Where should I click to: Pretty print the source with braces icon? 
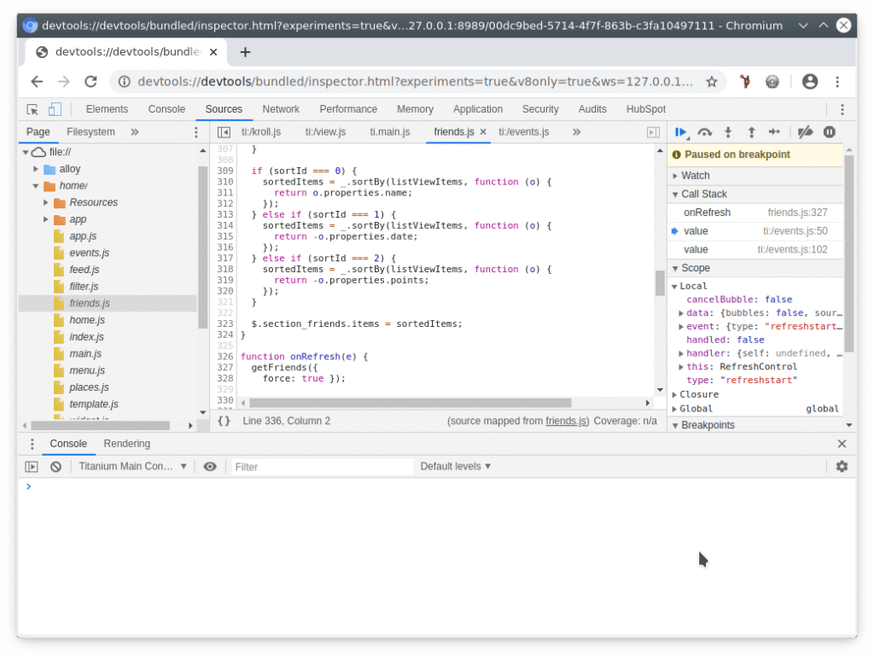[x=224, y=421]
